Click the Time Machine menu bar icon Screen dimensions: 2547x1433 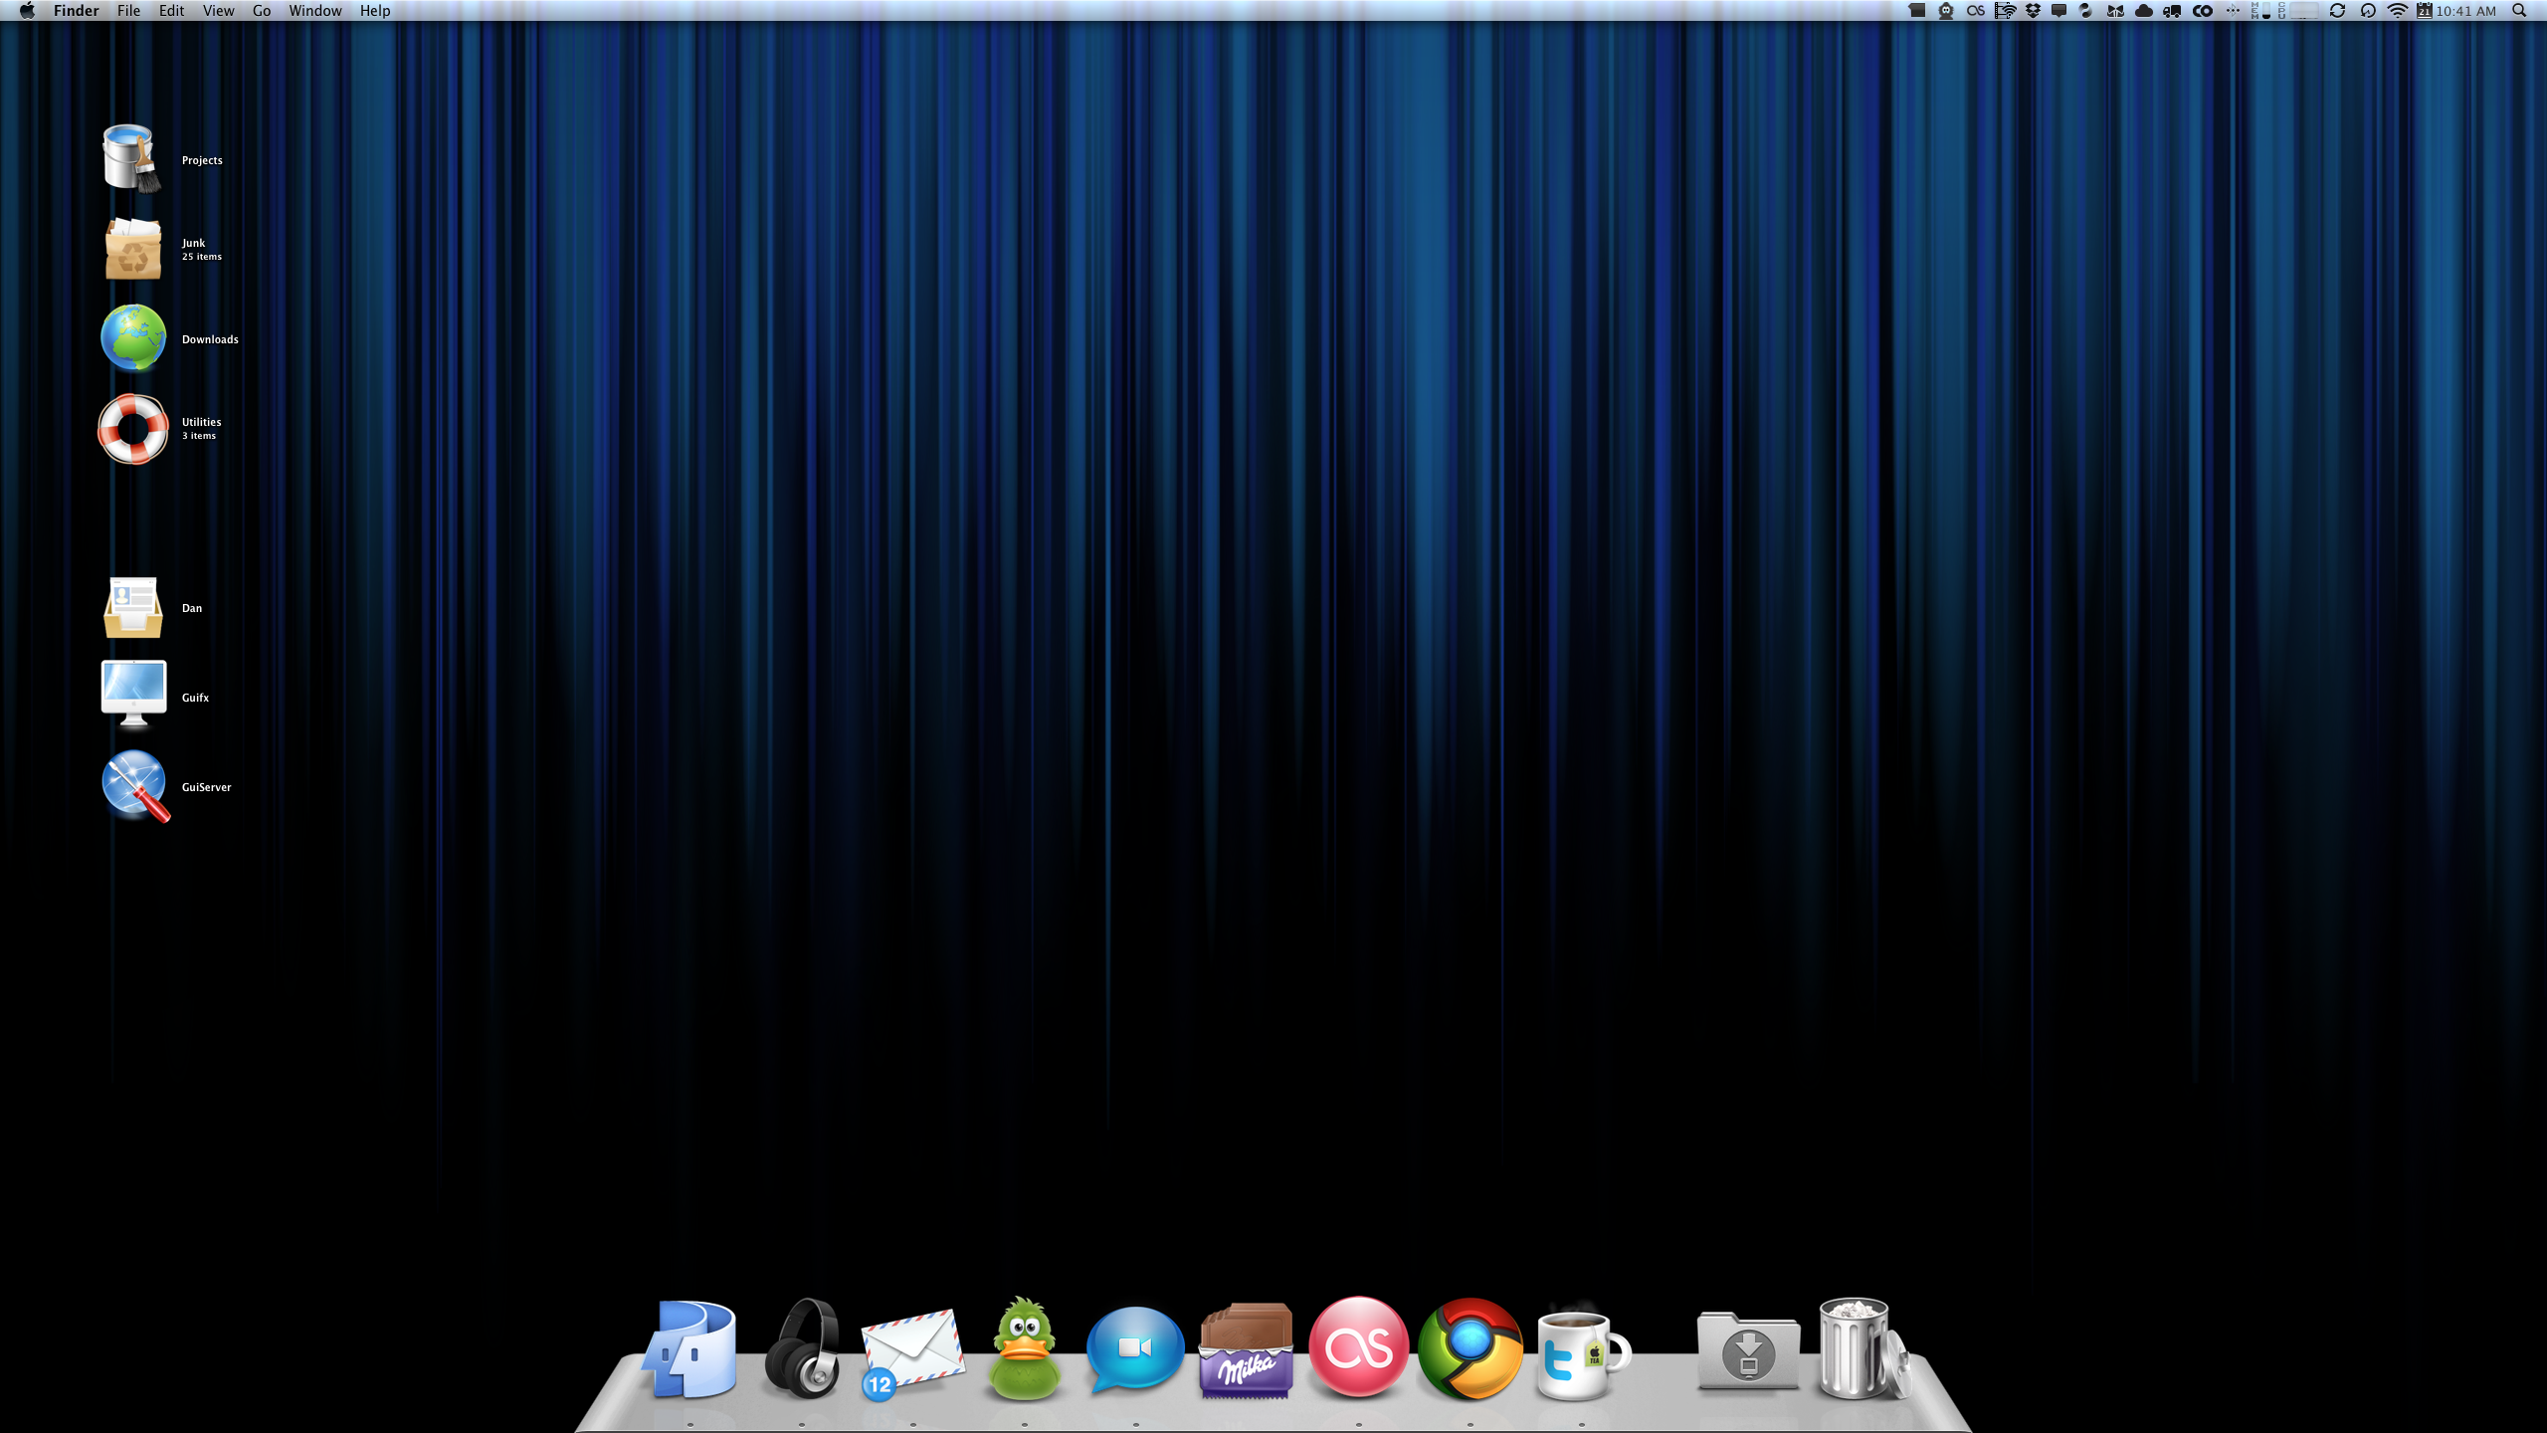[x=2368, y=11]
